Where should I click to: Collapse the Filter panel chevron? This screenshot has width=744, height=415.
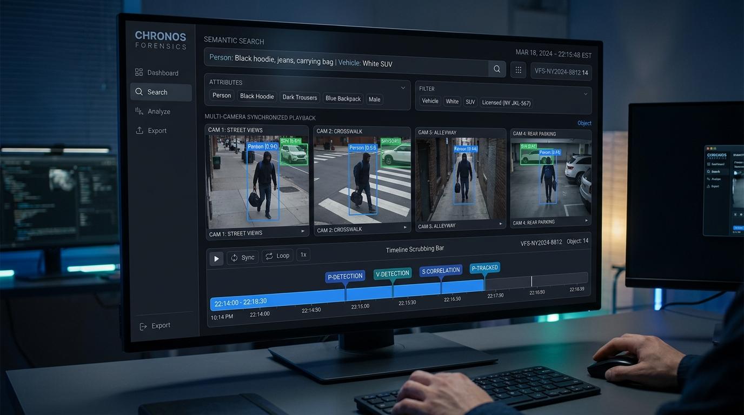586,94
